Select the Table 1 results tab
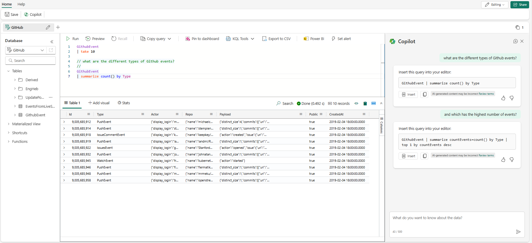This screenshot has height=243, width=532. point(72,103)
